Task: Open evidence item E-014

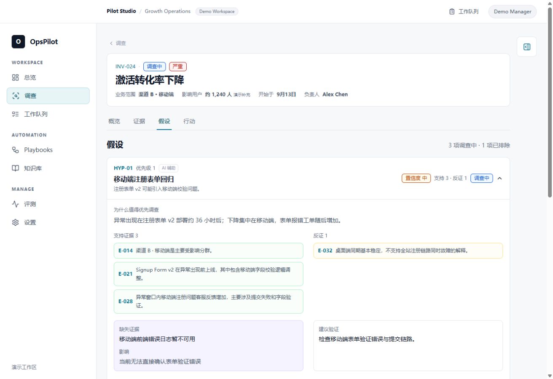Action: tap(208, 251)
